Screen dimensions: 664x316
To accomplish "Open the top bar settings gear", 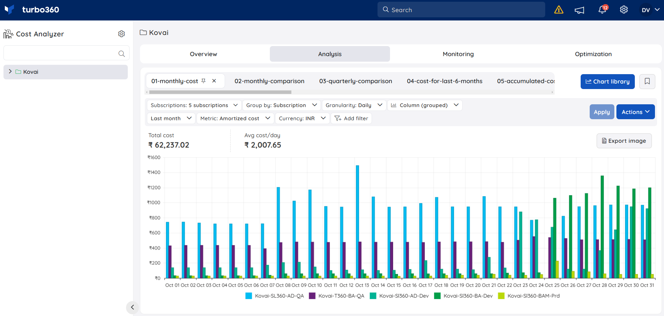I will (624, 10).
